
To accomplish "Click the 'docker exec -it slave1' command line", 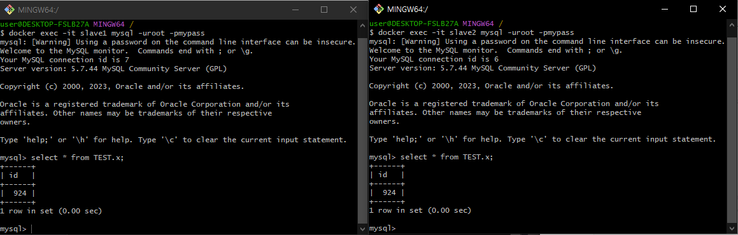I will pyautogui.click(x=103, y=33).
